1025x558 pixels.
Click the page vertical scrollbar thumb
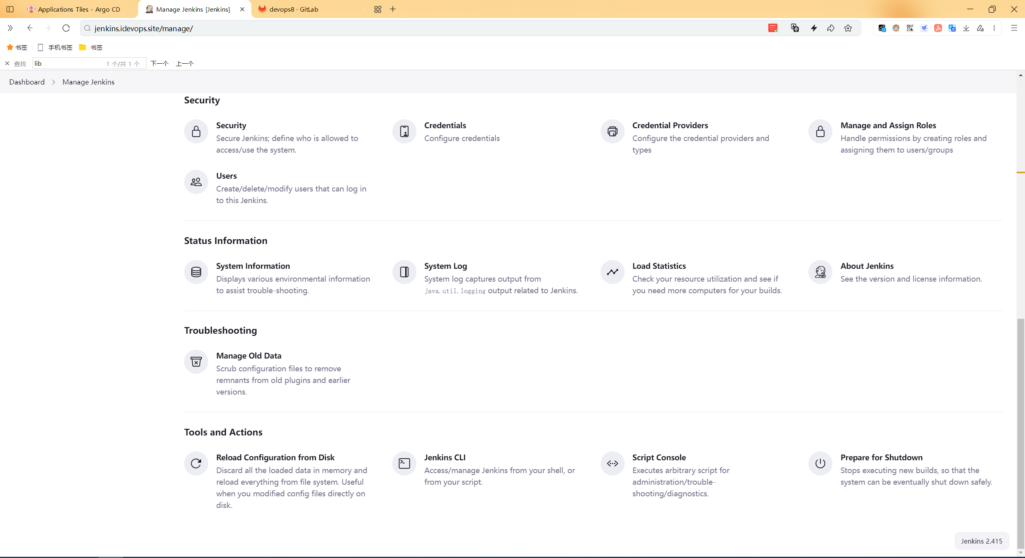pos(1021,433)
